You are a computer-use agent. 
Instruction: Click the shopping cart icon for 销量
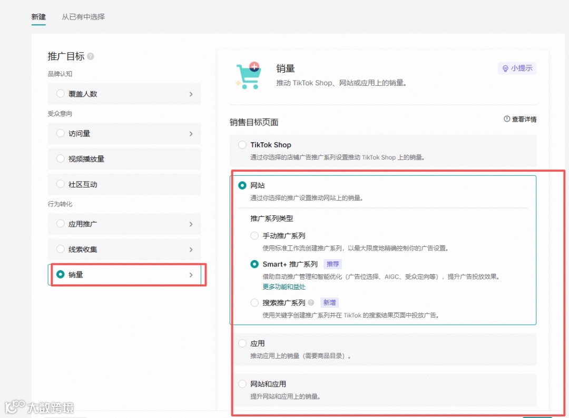(x=249, y=75)
